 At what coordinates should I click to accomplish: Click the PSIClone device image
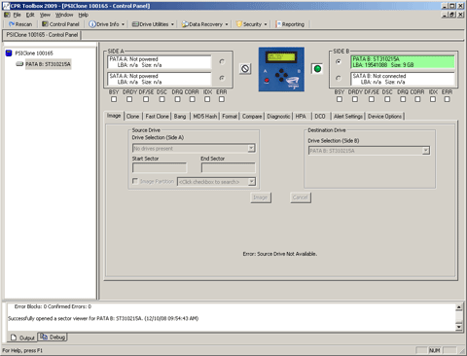tap(281, 69)
